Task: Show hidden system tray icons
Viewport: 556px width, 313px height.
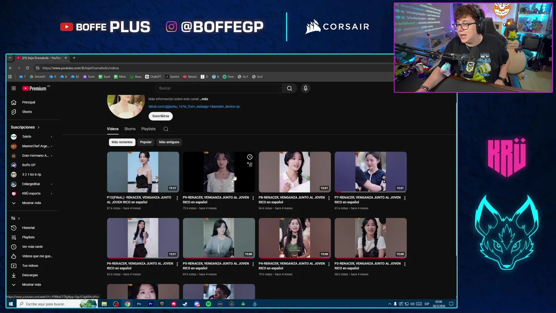Action: (x=390, y=304)
